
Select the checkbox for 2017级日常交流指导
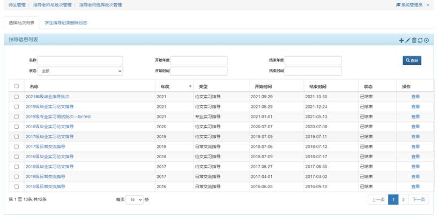tap(16, 146)
